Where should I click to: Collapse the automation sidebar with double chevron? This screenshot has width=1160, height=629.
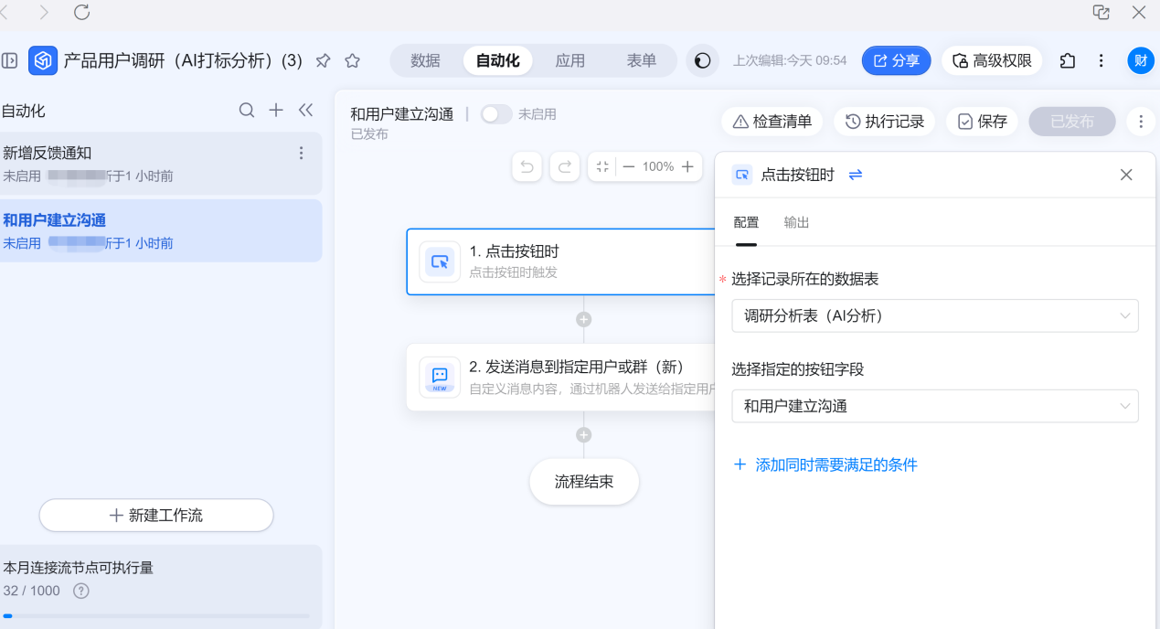coord(305,111)
